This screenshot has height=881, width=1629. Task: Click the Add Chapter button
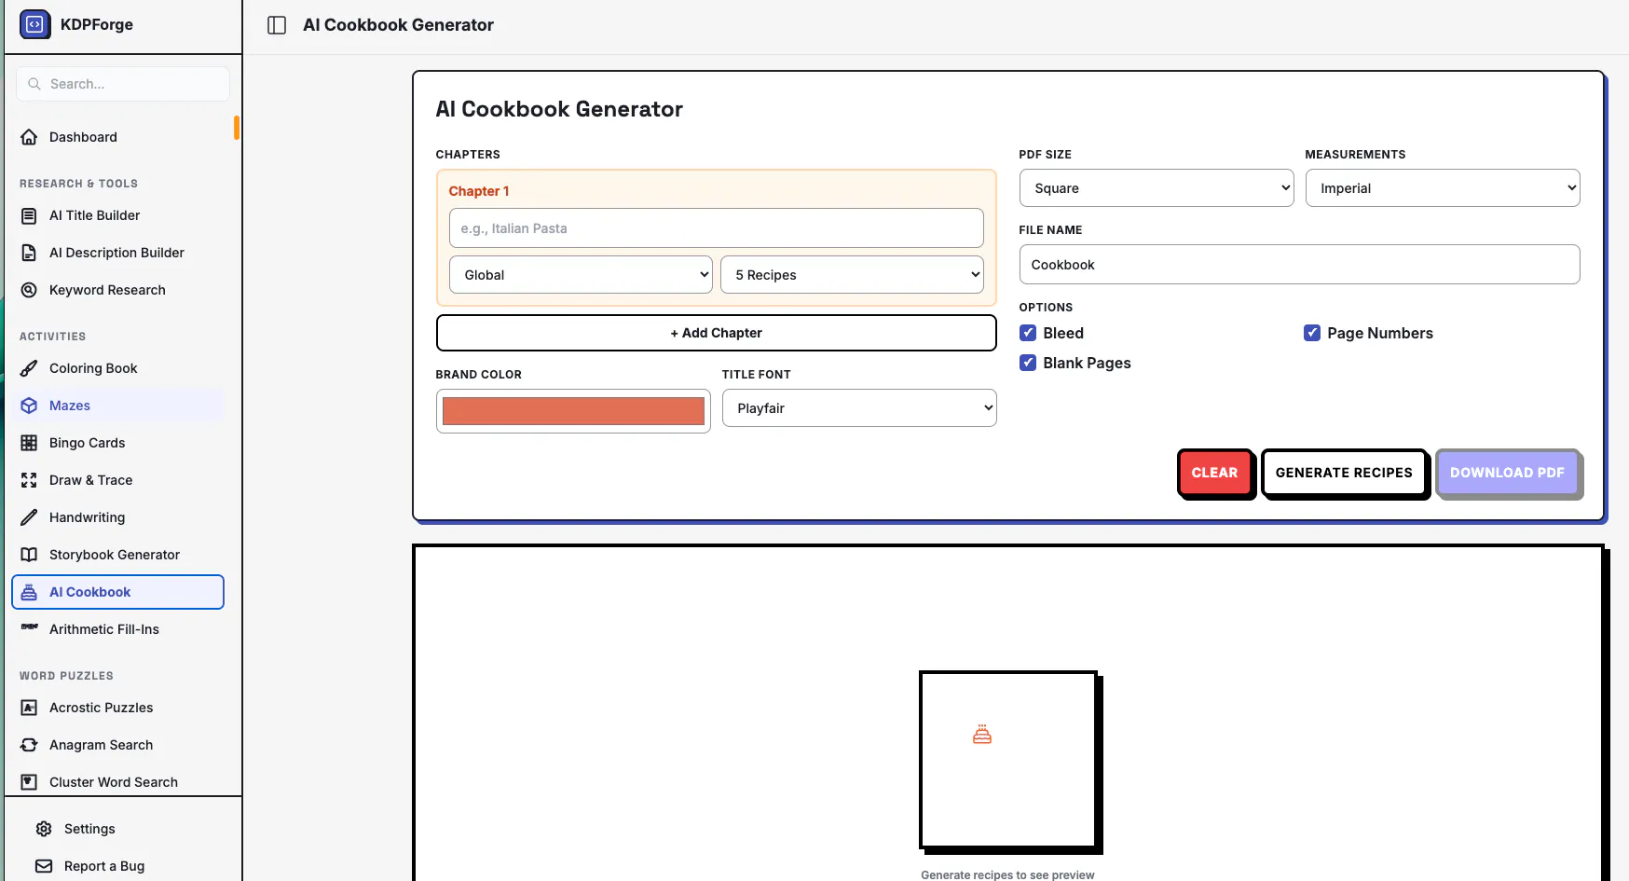click(716, 333)
